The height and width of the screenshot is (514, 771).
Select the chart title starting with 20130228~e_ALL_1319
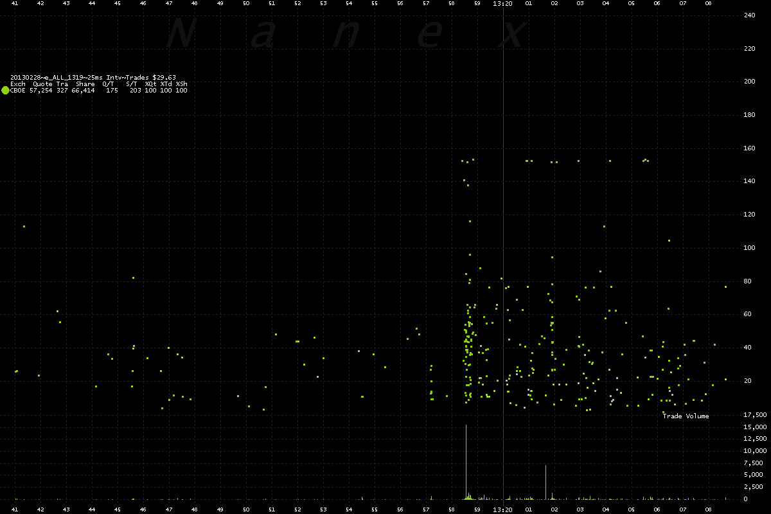tap(93, 77)
